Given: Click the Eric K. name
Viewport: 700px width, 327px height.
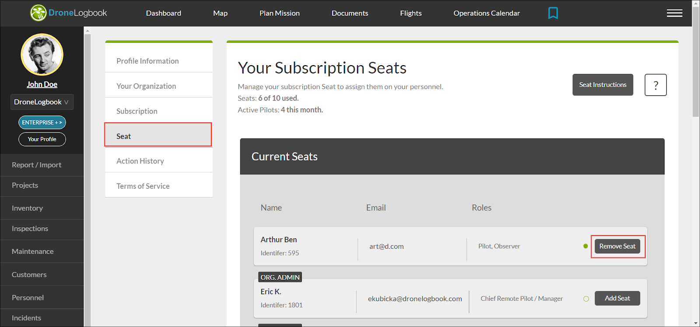Looking at the screenshot, I should tap(271, 292).
